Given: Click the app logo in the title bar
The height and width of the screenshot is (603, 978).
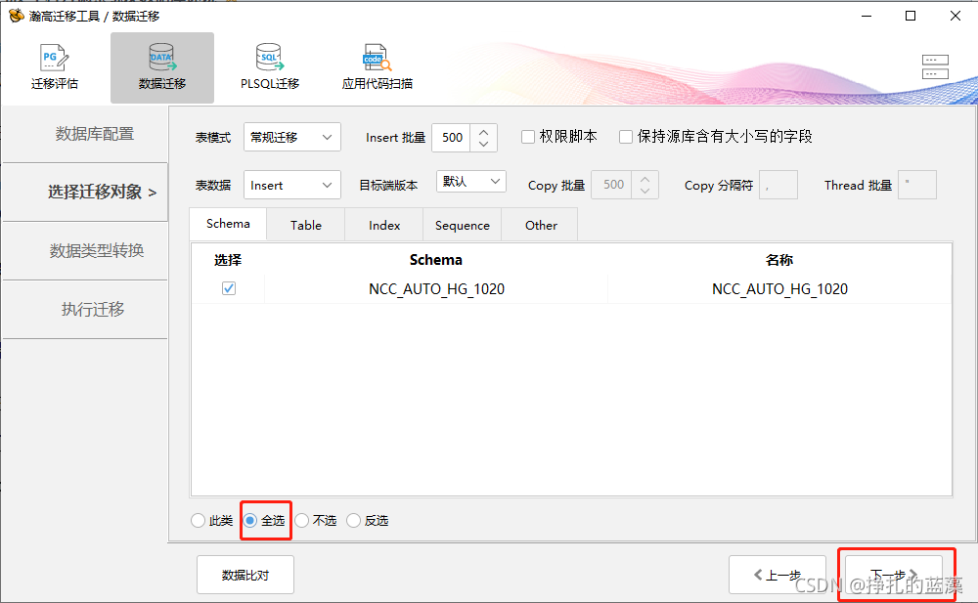Looking at the screenshot, I should (x=16, y=15).
